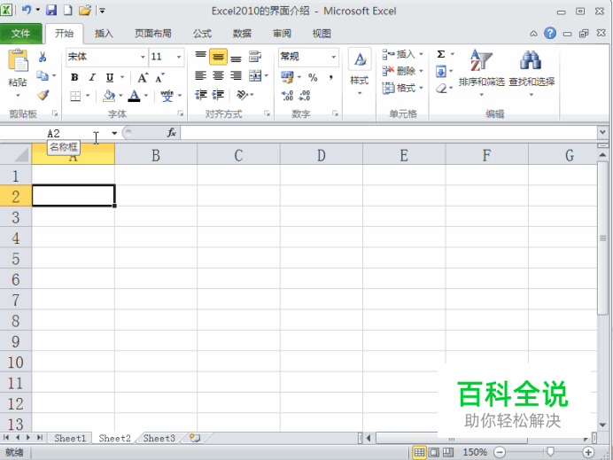Click the Help question mark

tap(550, 34)
